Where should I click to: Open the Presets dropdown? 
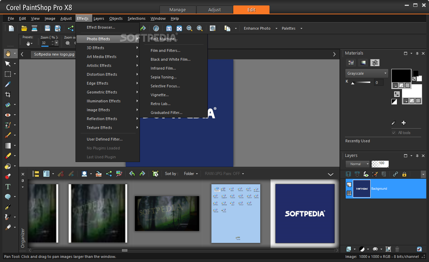click(29, 43)
